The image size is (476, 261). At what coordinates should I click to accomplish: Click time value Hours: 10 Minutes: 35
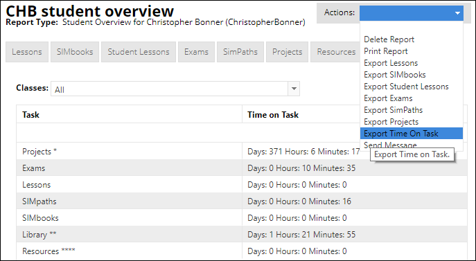pos(301,168)
